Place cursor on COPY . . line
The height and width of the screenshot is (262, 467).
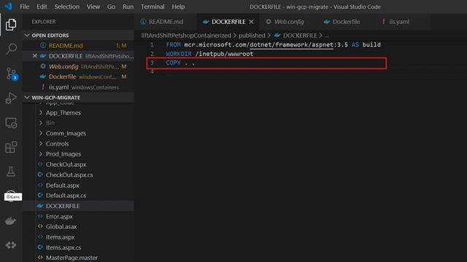coord(180,63)
